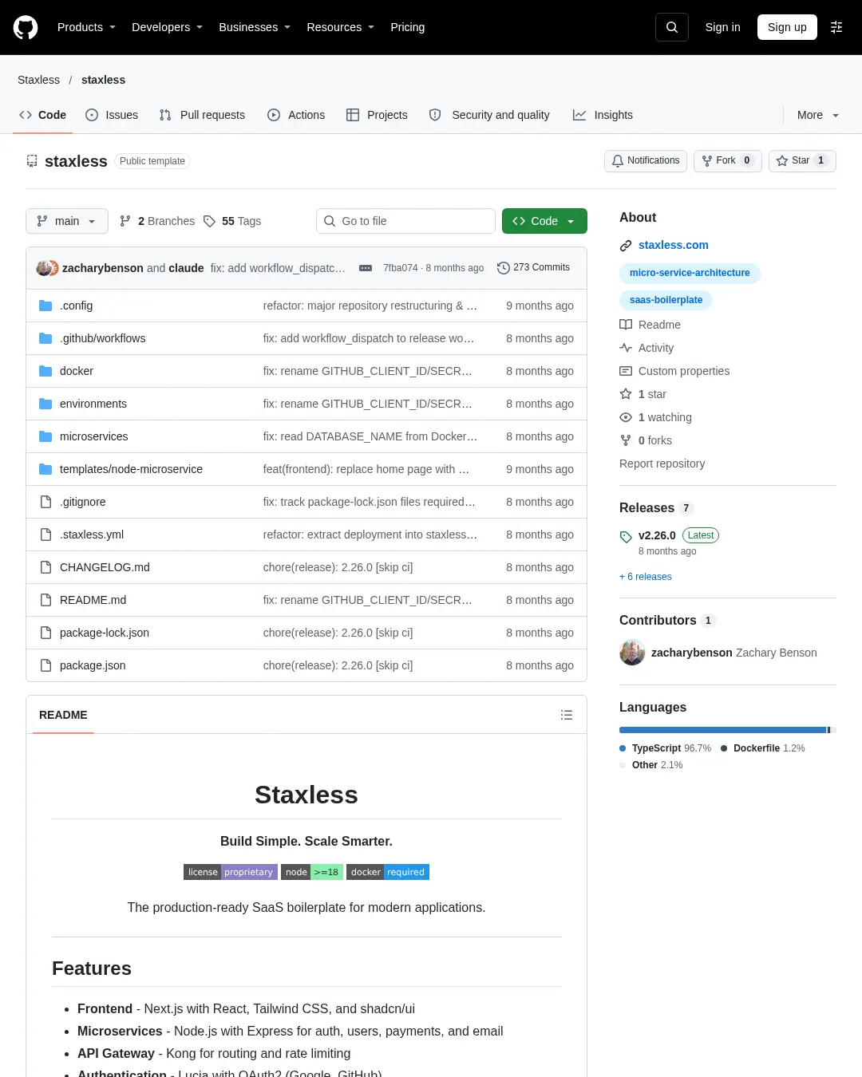Click the commits history clock icon
This screenshot has width=862, height=1077.
[504, 268]
